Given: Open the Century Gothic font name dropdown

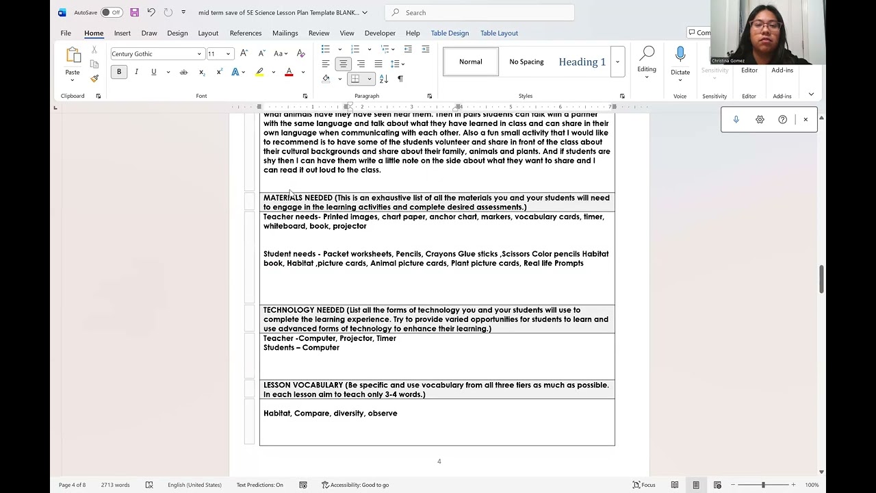Looking at the screenshot, I should [199, 54].
